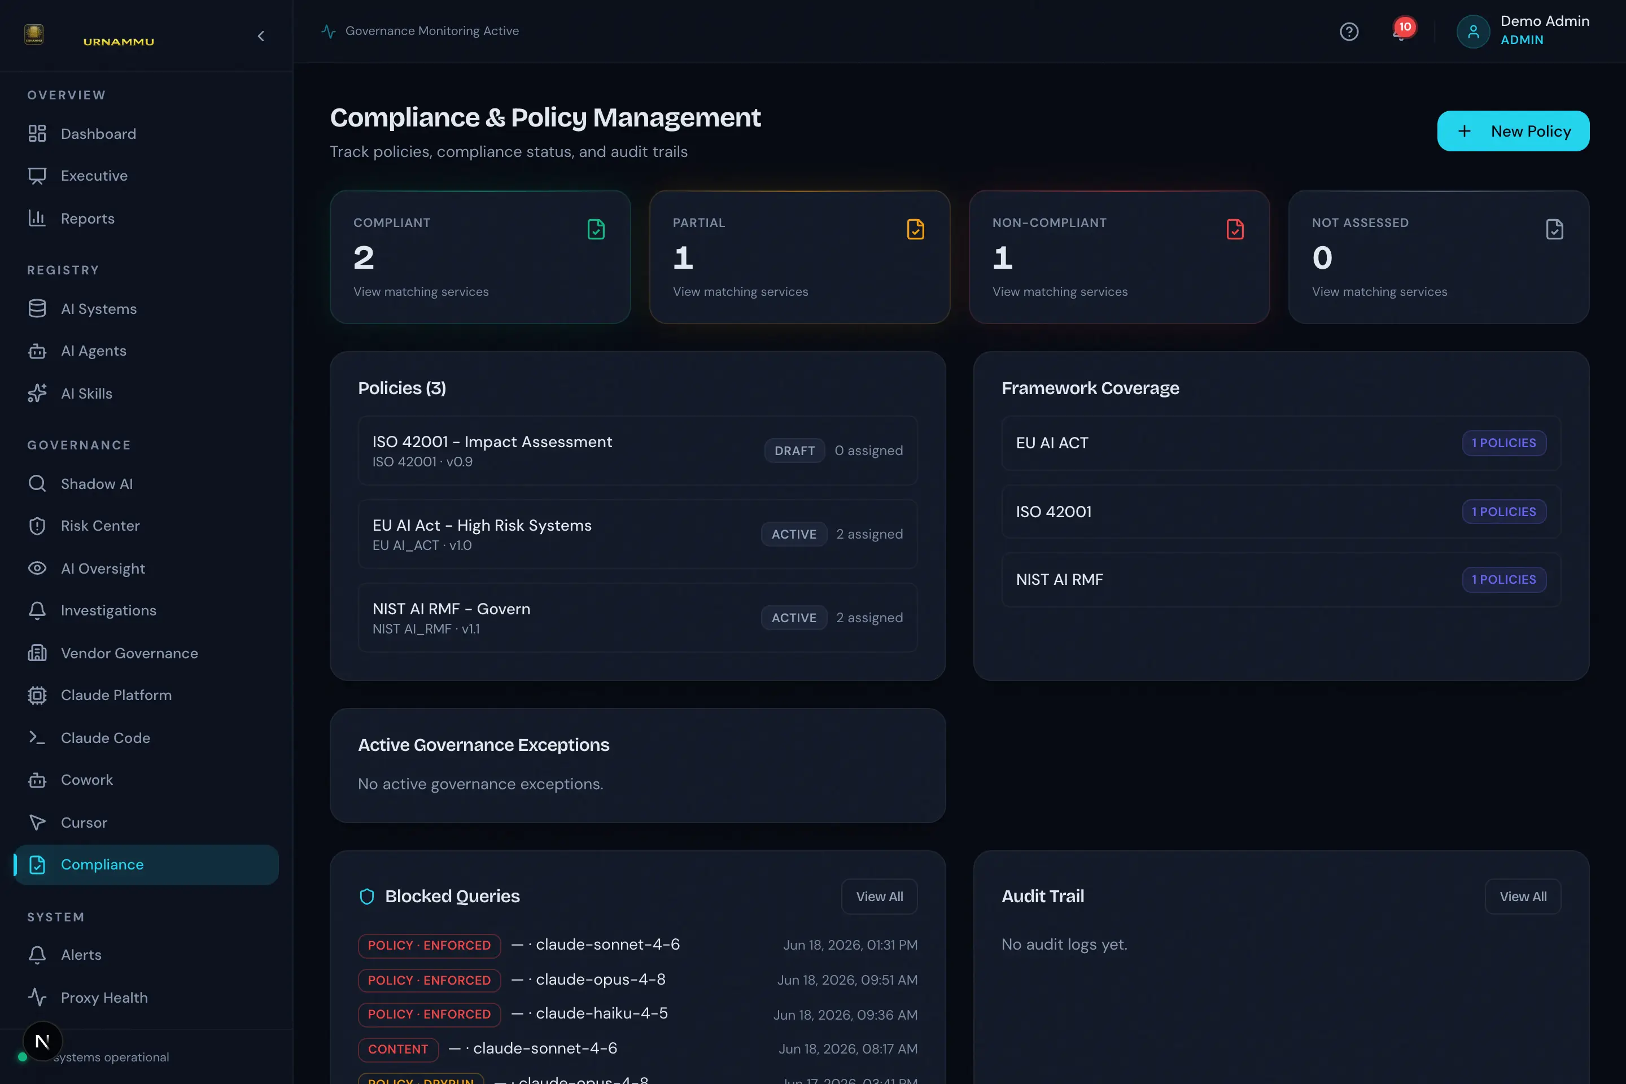This screenshot has width=1626, height=1084.
Task: Click the Risk Center shield icon
Action: [37, 526]
